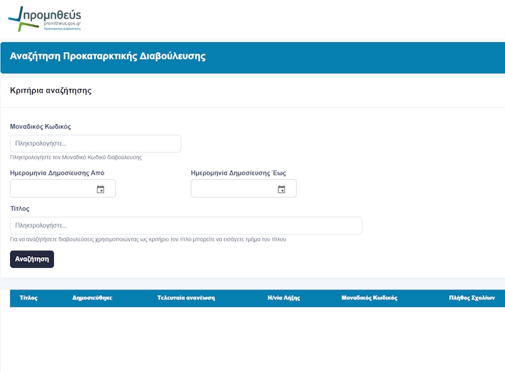Sort by the Τίτλος table column header
The image size is (505, 372).
tap(28, 298)
